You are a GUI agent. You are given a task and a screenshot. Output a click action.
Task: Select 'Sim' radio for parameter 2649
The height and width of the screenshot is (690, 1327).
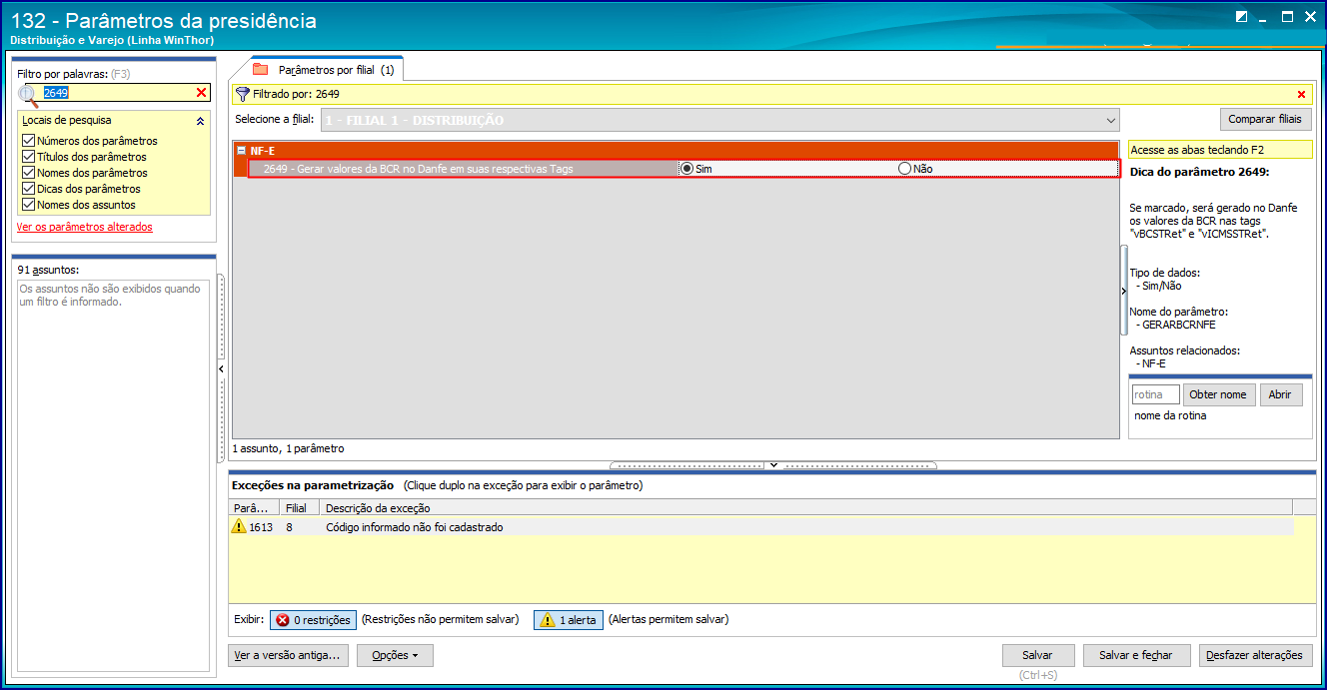[686, 169]
